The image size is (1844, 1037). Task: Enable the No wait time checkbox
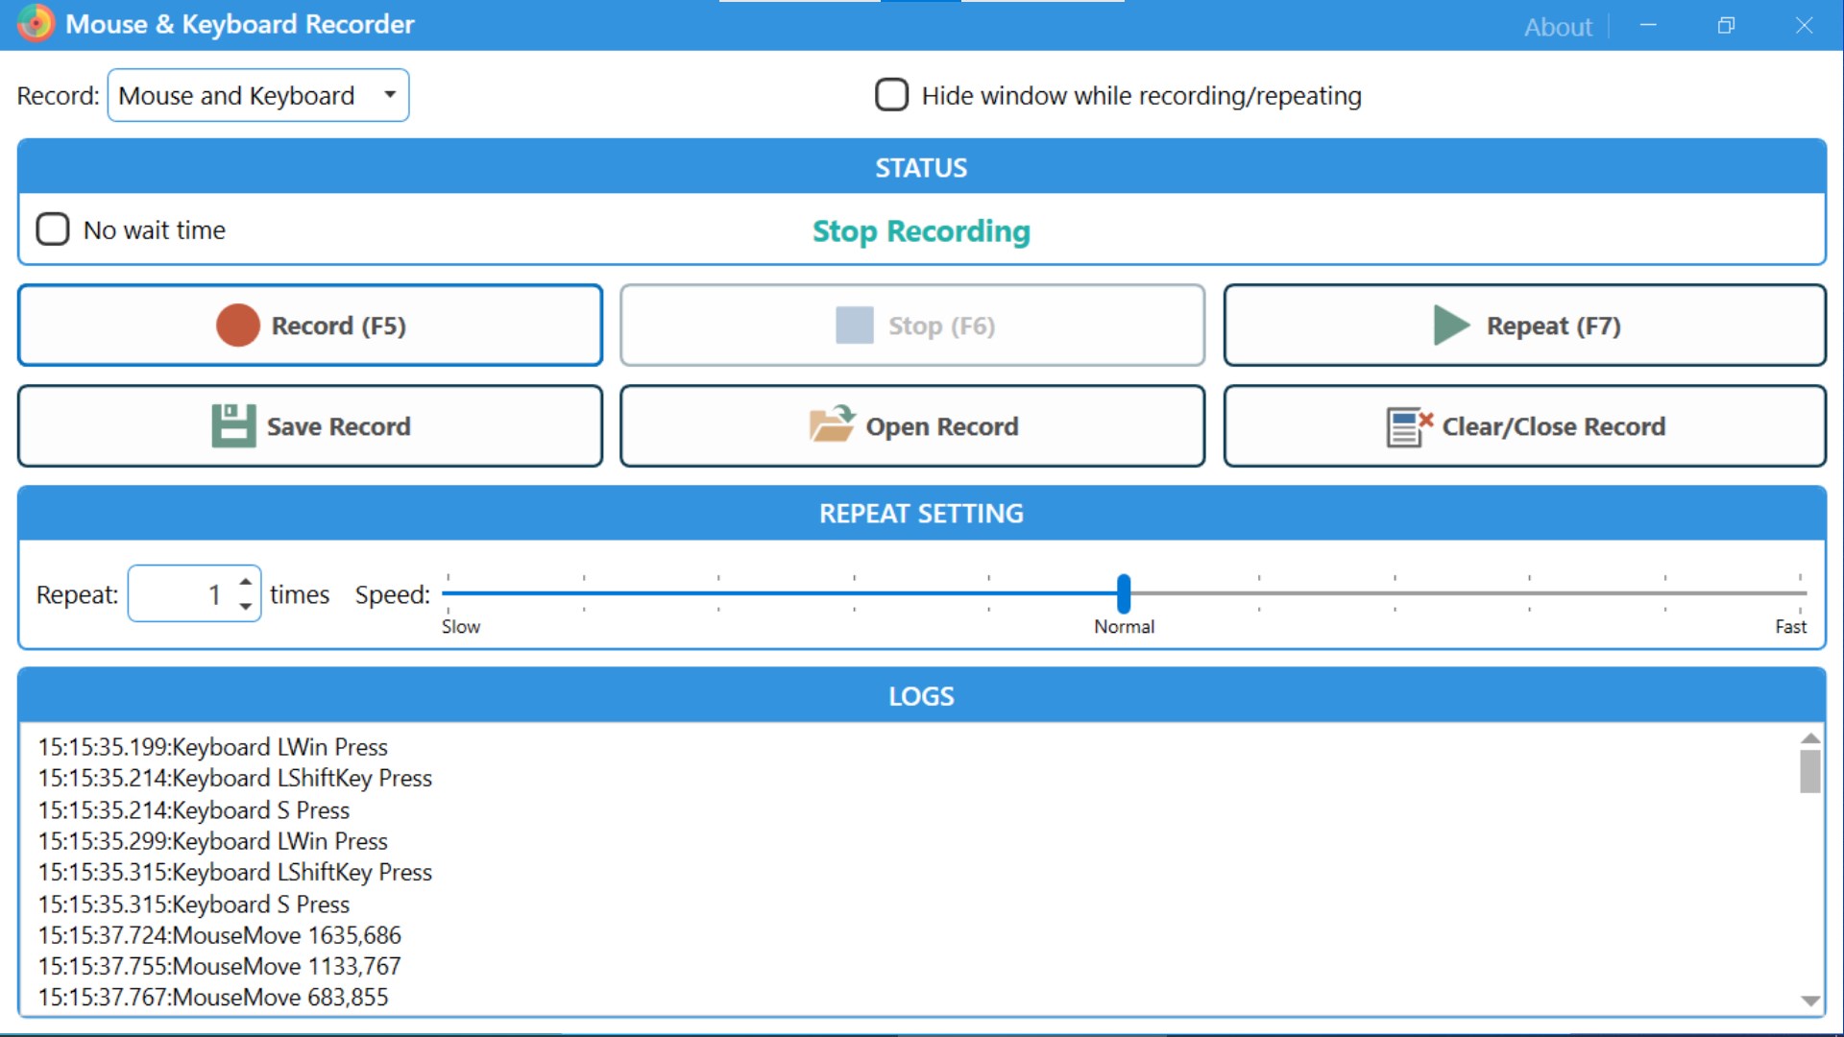(53, 229)
